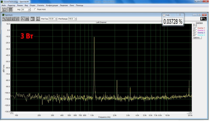
Task: Maximize the Spectrum child window
Action: coord(199,15)
